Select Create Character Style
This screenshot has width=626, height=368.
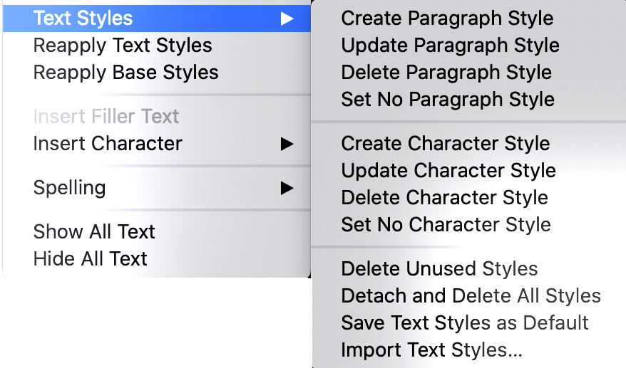[x=446, y=144]
